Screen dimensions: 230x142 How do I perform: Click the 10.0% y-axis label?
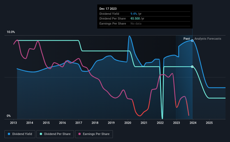(11, 32)
